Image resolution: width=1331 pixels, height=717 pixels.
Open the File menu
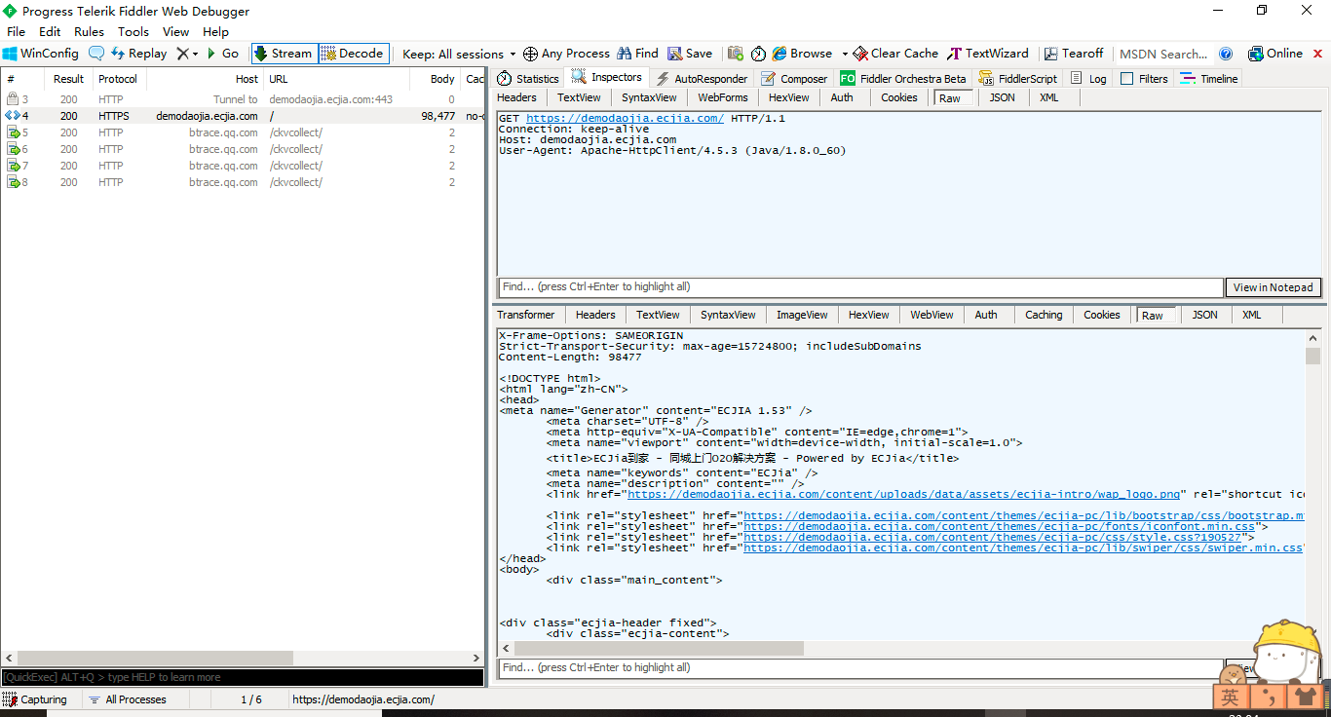17,32
